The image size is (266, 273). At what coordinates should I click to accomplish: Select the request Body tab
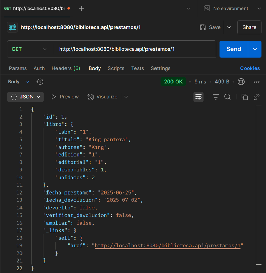point(95,68)
